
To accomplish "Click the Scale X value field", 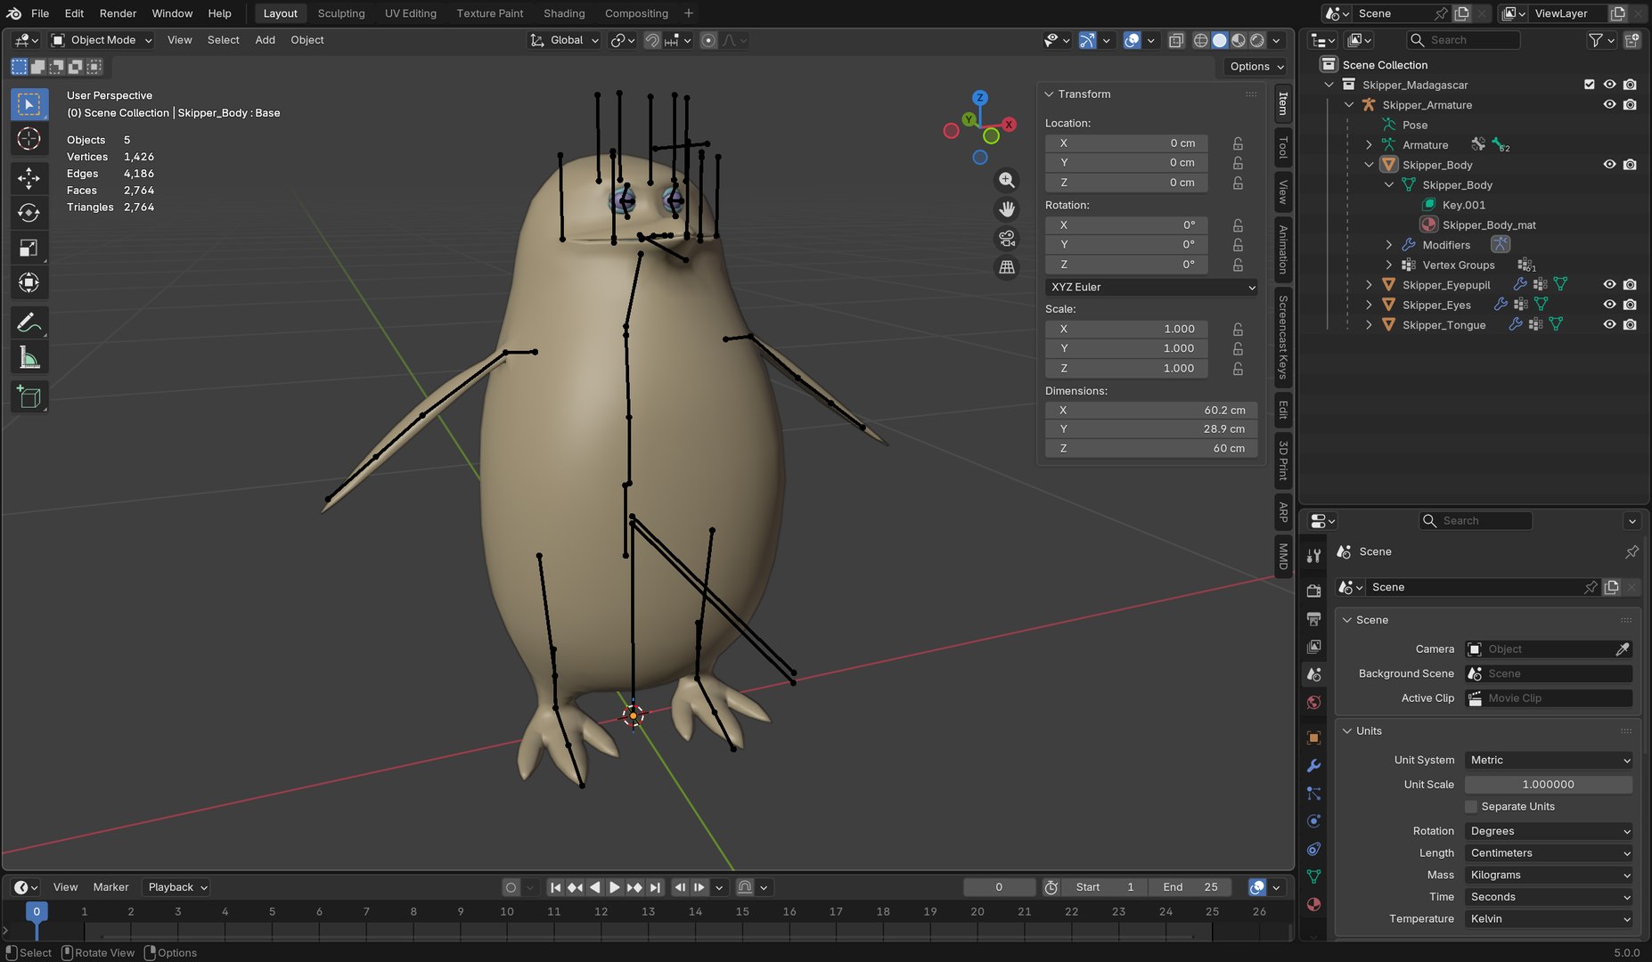I will click(1127, 330).
